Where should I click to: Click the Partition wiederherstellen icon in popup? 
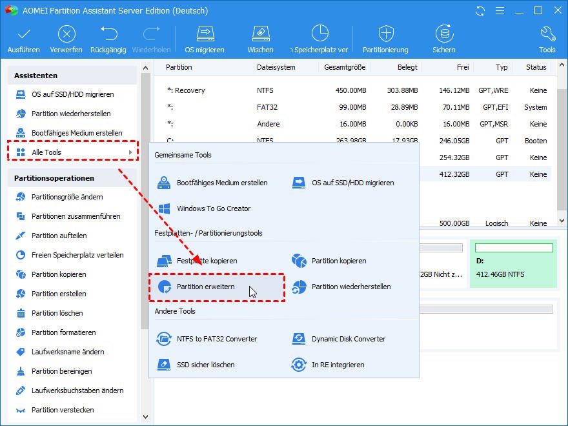[299, 287]
